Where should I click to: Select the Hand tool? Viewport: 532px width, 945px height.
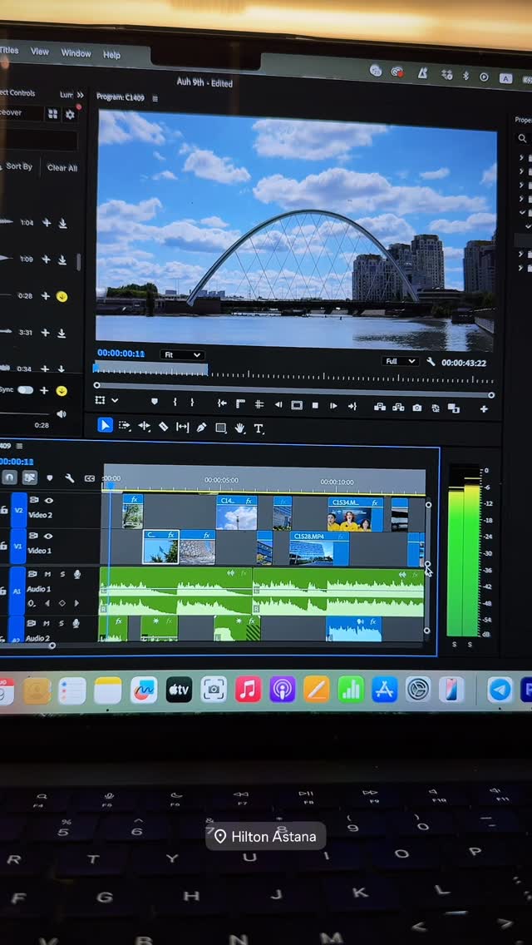[239, 428]
